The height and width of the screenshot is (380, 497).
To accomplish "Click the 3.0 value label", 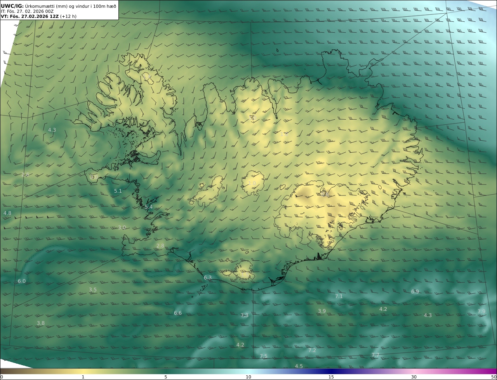I will [x=122, y=227].
